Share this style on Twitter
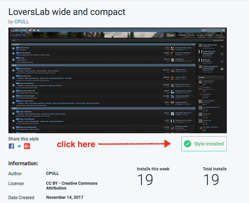The image size is (249, 203). click(x=19, y=146)
